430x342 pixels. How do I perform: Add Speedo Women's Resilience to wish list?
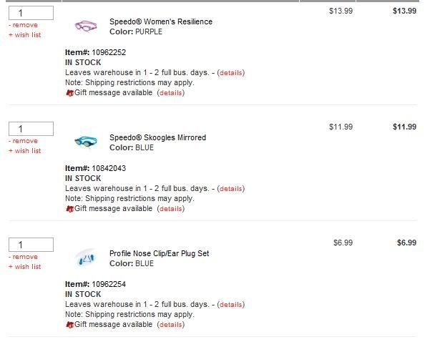[x=26, y=34]
